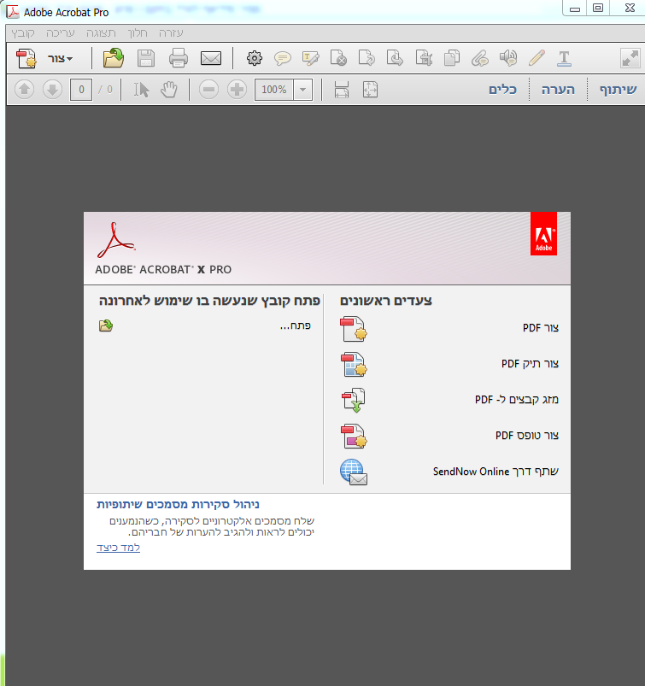Click the Email envelope icon in toolbar
The image size is (645, 686).
point(210,58)
